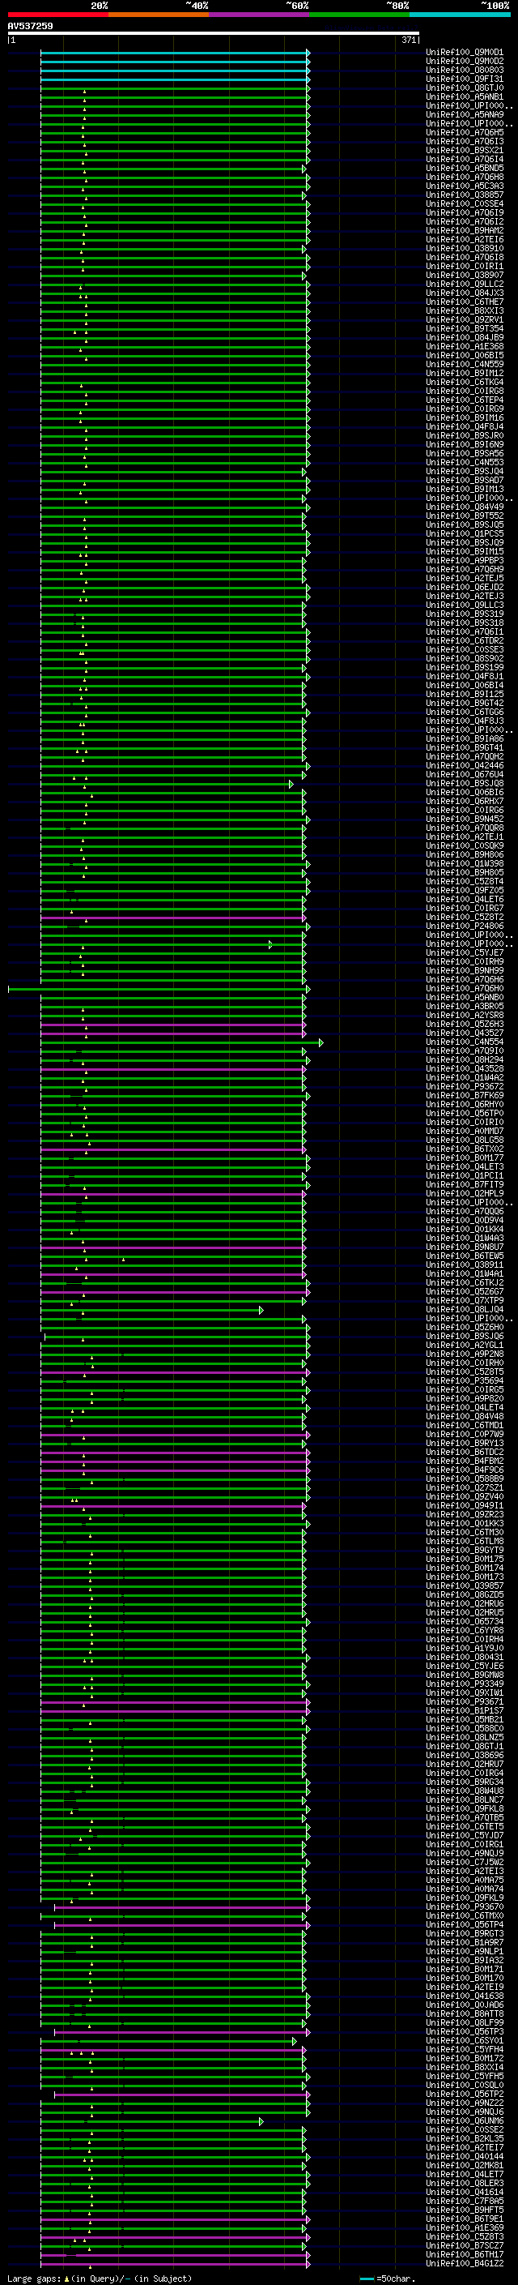Click the query end position 371
This screenshot has height=2285, width=518.
pos(409,40)
